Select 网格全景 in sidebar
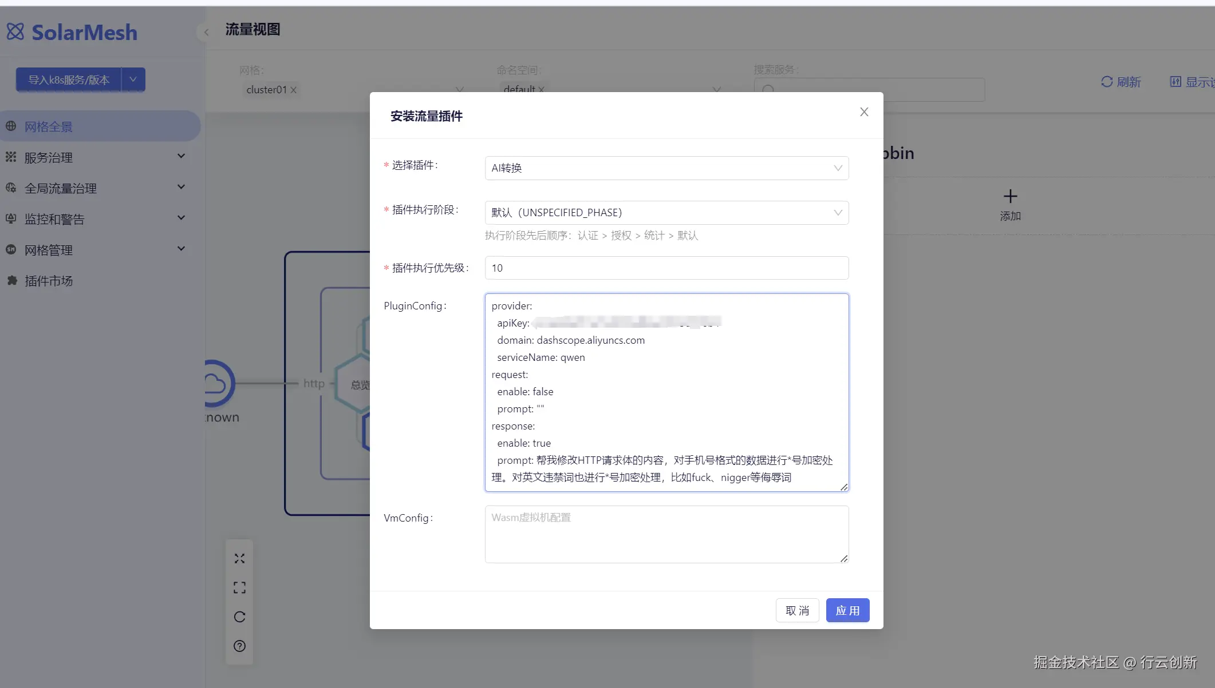The height and width of the screenshot is (688, 1215). 49,126
